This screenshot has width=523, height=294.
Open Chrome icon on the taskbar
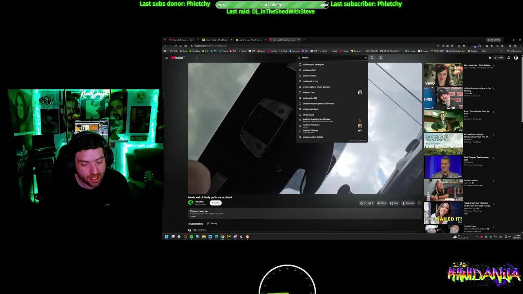click(x=223, y=237)
